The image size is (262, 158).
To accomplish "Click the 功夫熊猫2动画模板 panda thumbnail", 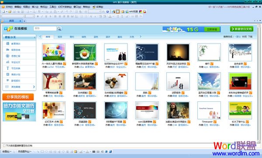I will tap(116, 81).
